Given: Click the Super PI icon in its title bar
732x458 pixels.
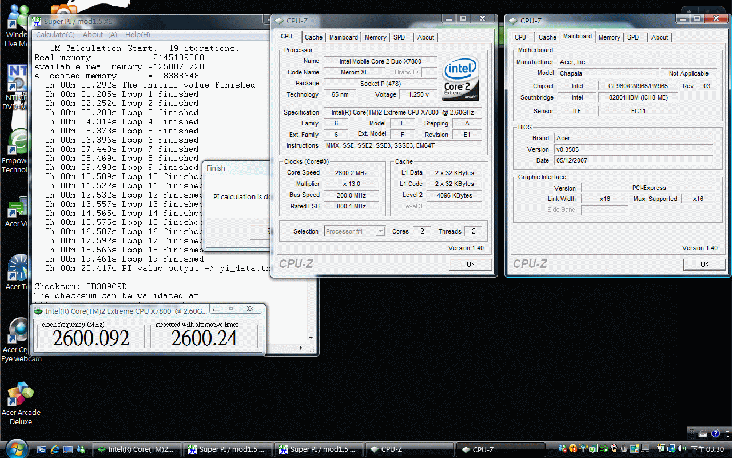Looking at the screenshot, I should (37, 22).
